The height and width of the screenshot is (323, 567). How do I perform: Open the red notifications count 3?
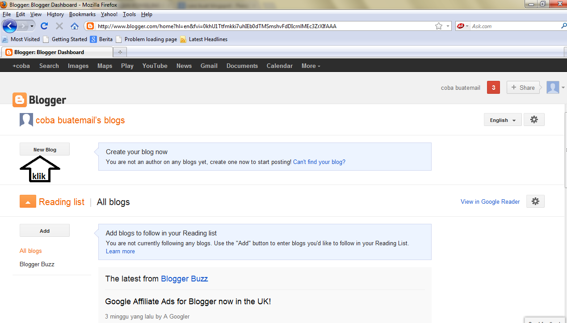click(493, 88)
